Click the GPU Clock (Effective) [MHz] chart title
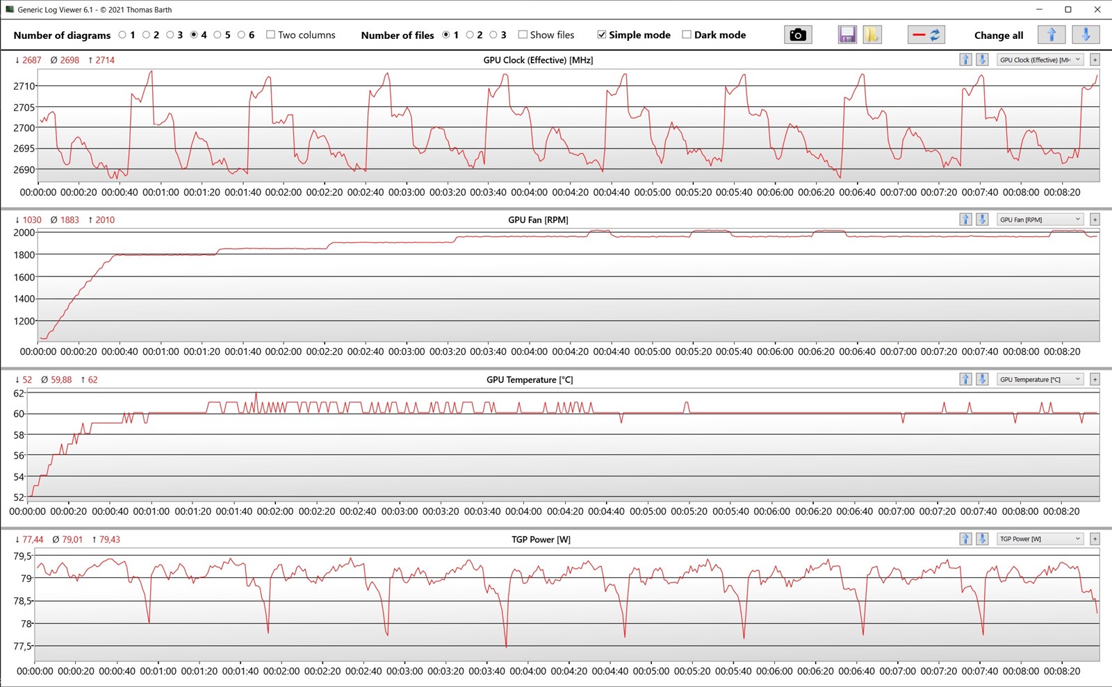 click(x=538, y=60)
